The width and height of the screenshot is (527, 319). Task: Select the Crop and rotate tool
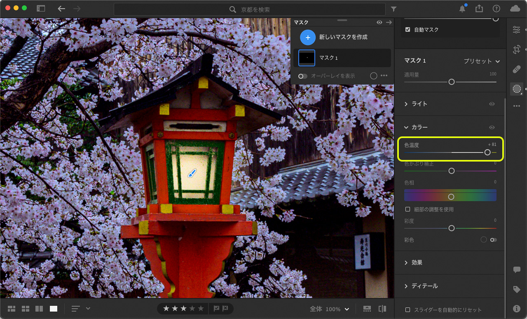tap(516, 50)
